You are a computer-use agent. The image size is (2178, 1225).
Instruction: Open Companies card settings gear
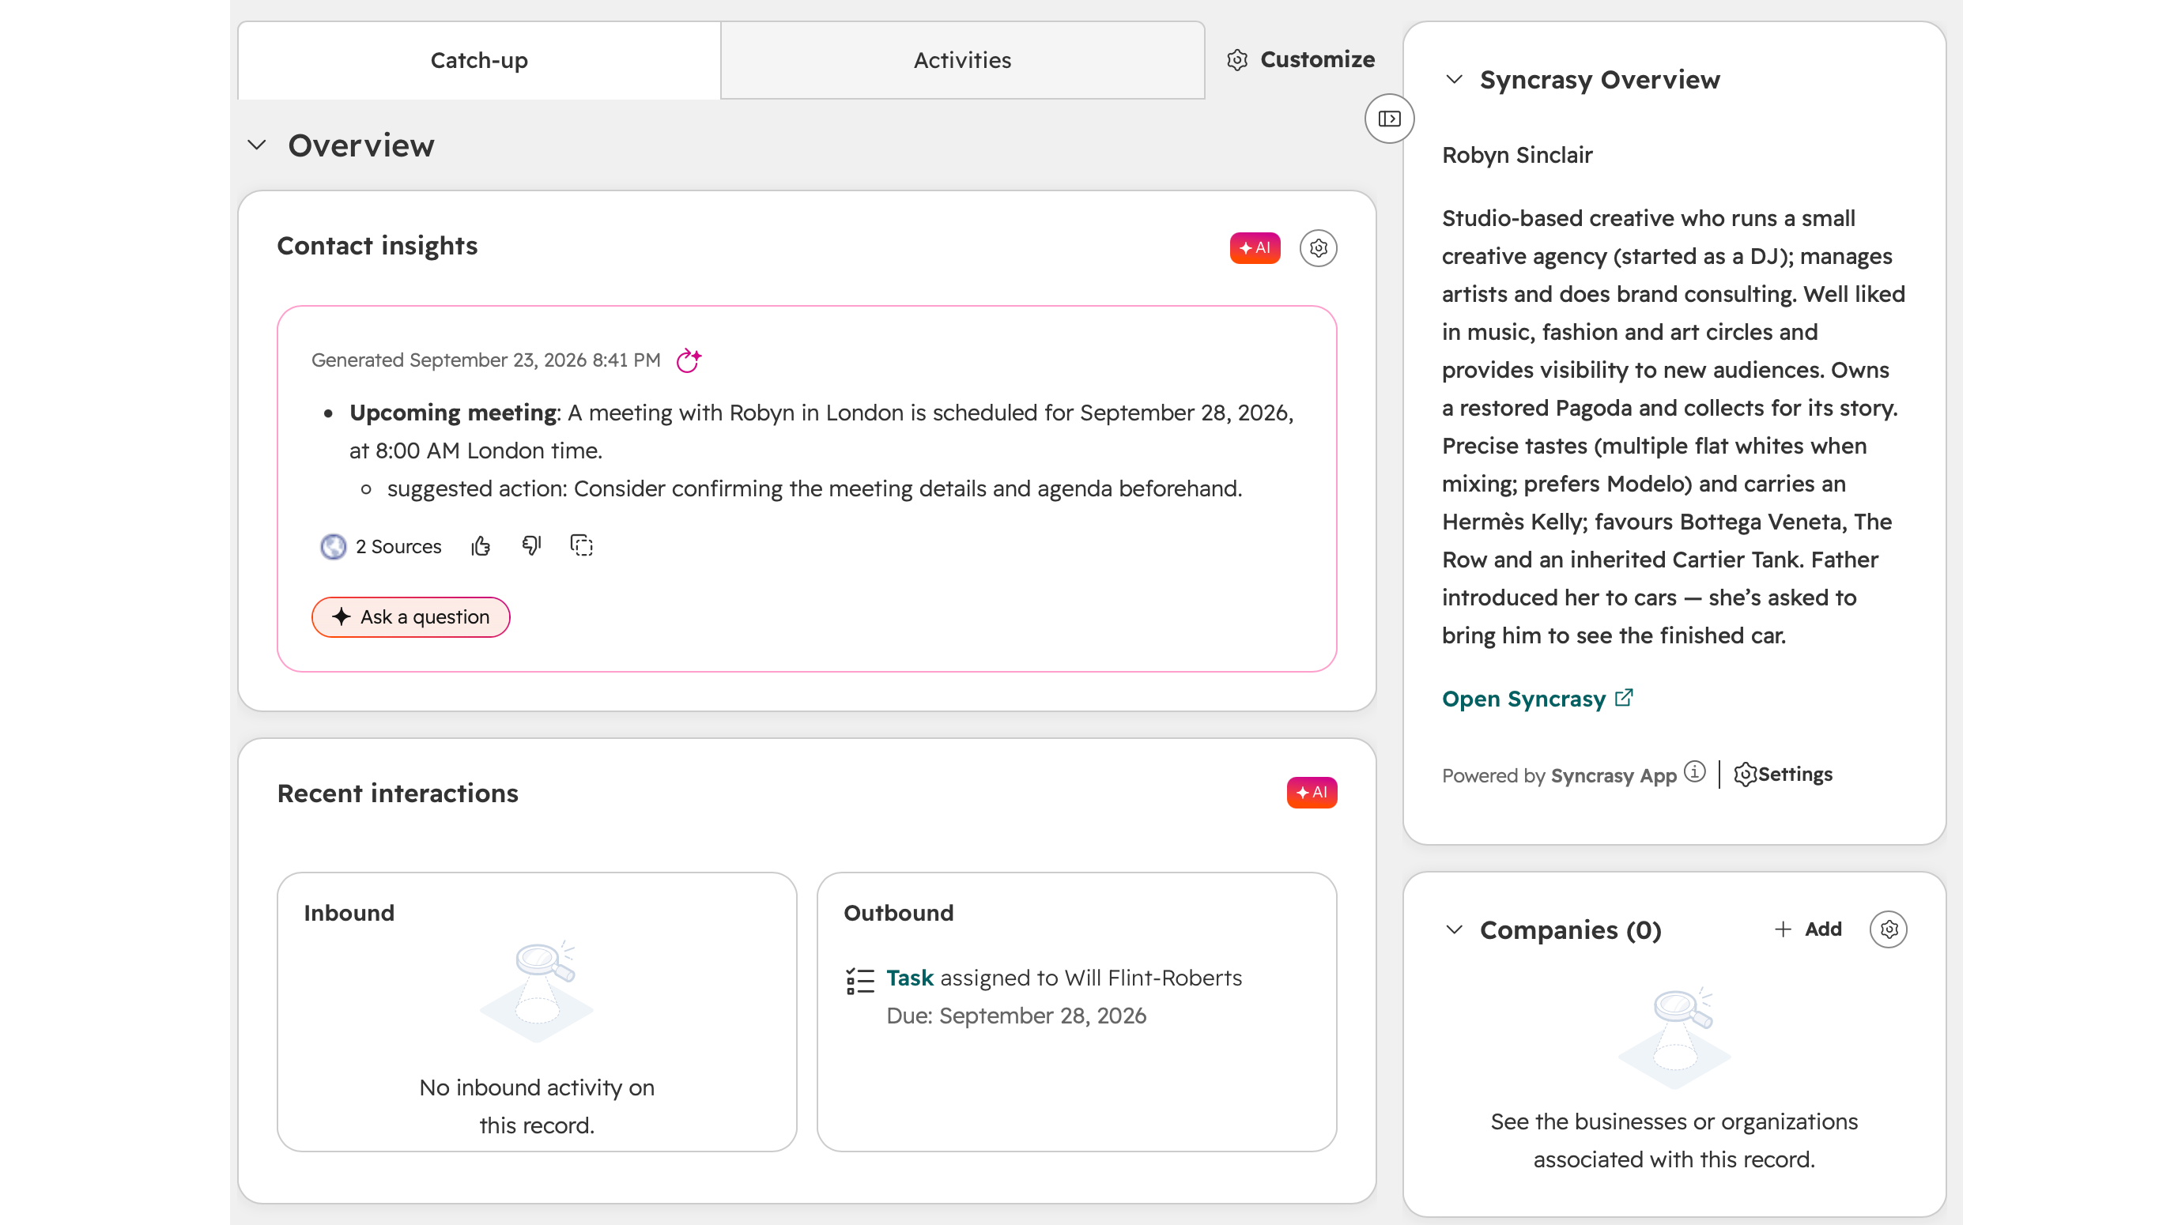pos(1889,929)
